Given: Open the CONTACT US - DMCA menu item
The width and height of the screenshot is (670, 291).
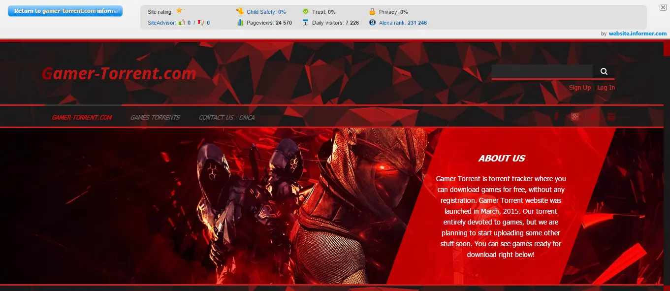Looking at the screenshot, I should click(227, 118).
